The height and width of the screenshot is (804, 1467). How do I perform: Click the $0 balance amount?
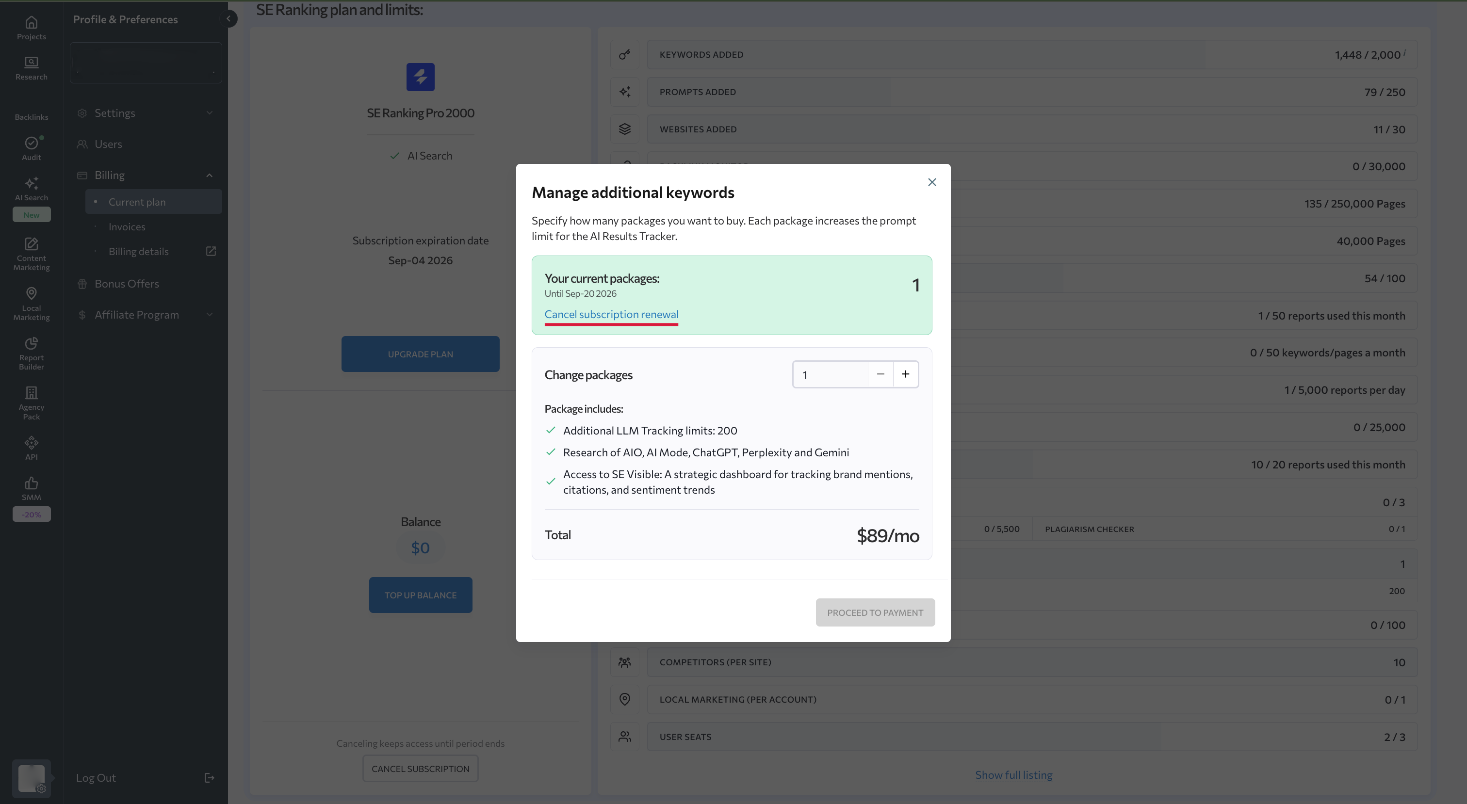(420, 548)
